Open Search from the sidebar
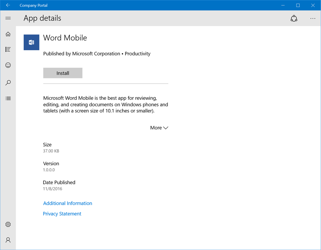 [8, 83]
